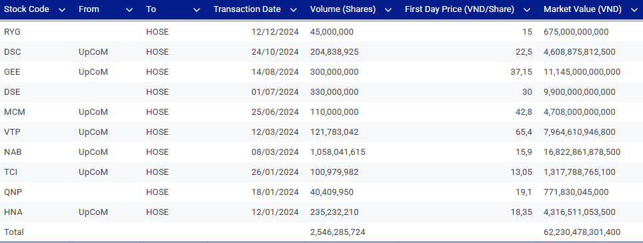Click first day price 22,5

524,52
